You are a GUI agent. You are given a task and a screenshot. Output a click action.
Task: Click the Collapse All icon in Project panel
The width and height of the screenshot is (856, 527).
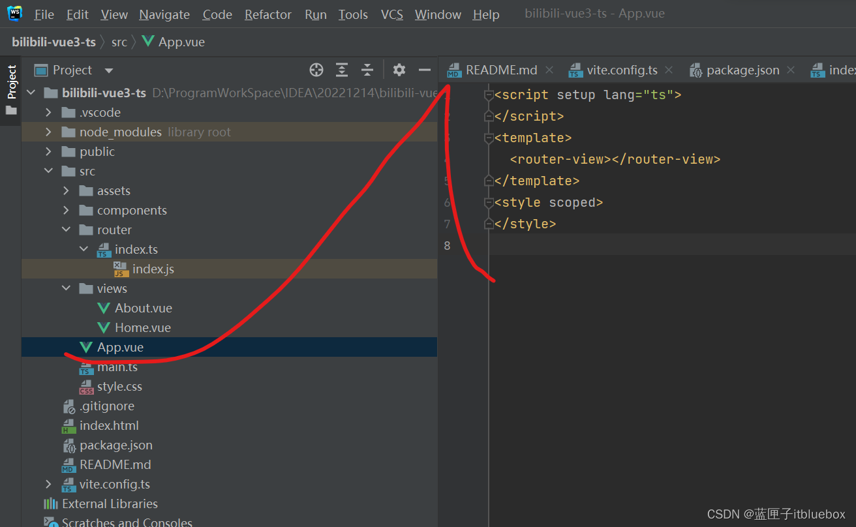click(367, 70)
